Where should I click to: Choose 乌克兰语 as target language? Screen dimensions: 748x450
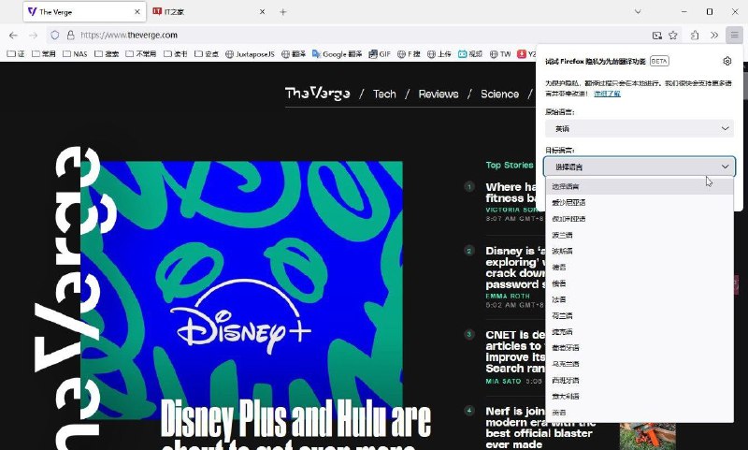tap(639, 364)
